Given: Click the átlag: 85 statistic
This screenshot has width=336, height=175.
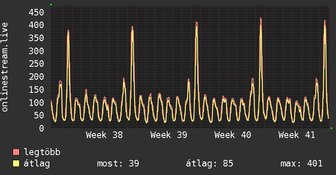Looking at the screenshot, I should pyautogui.click(x=209, y=164).
